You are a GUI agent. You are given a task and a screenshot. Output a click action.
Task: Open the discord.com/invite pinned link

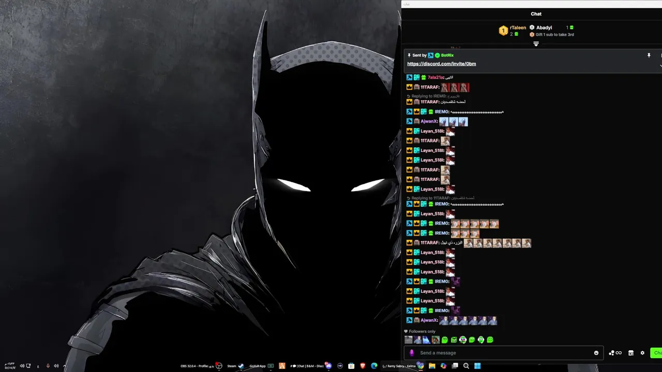tap(441, 64)
